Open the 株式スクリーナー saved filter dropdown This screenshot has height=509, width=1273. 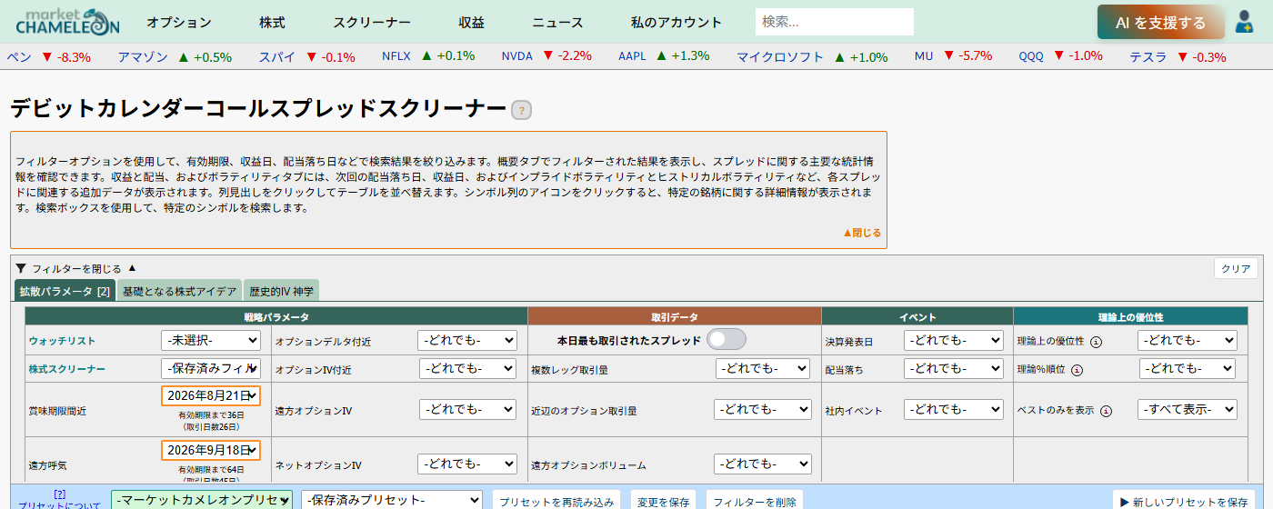211,368
